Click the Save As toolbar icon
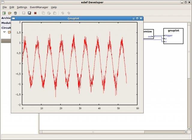192x140 pixels. click(x=29, y=13)
